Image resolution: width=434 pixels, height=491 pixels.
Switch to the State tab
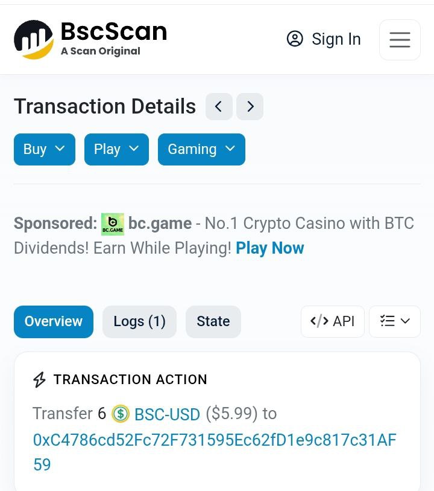[x=213, y=321]
